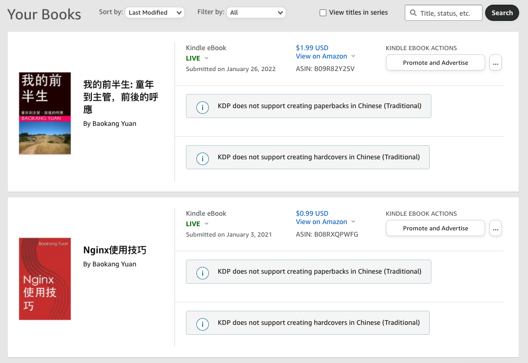The width and height of the screenshot is (528, 363).
Task: Expand LIVE status chevron for Nginx使用技巧
Action: click(206, 224)
